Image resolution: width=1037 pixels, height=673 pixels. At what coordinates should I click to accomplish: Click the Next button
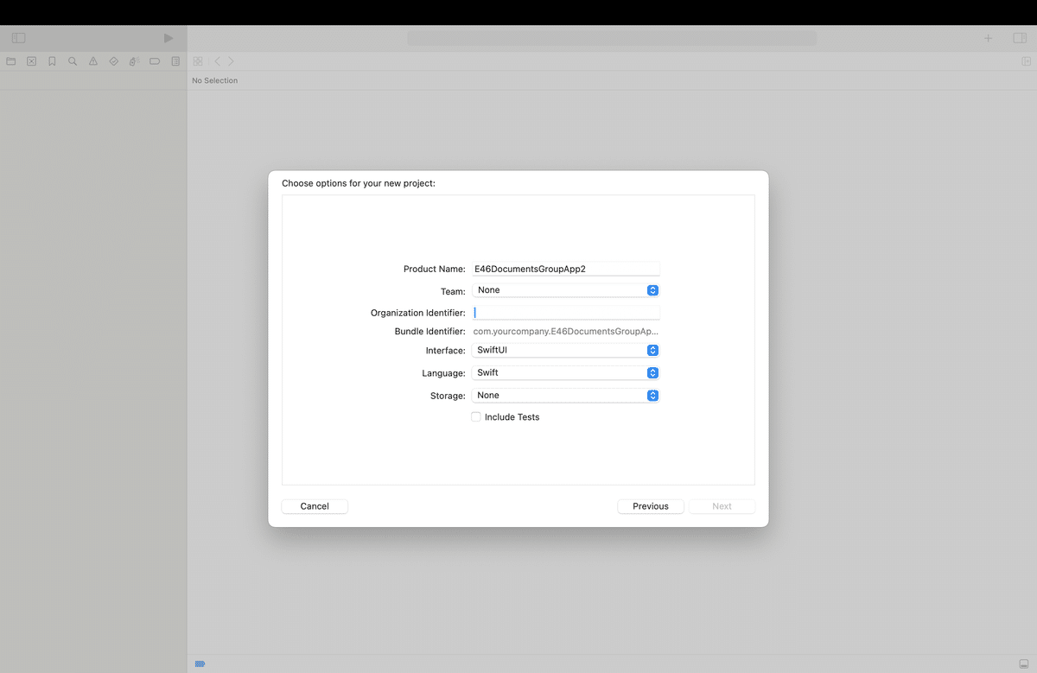(x=722, y=506)
